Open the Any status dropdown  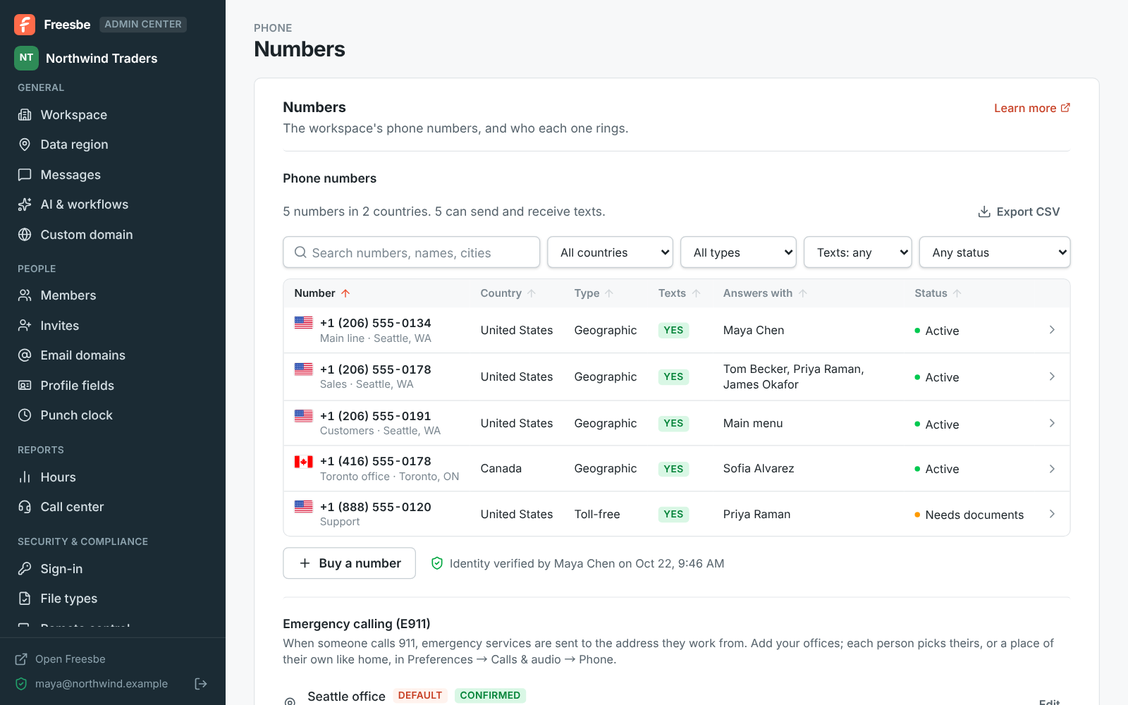995,252
